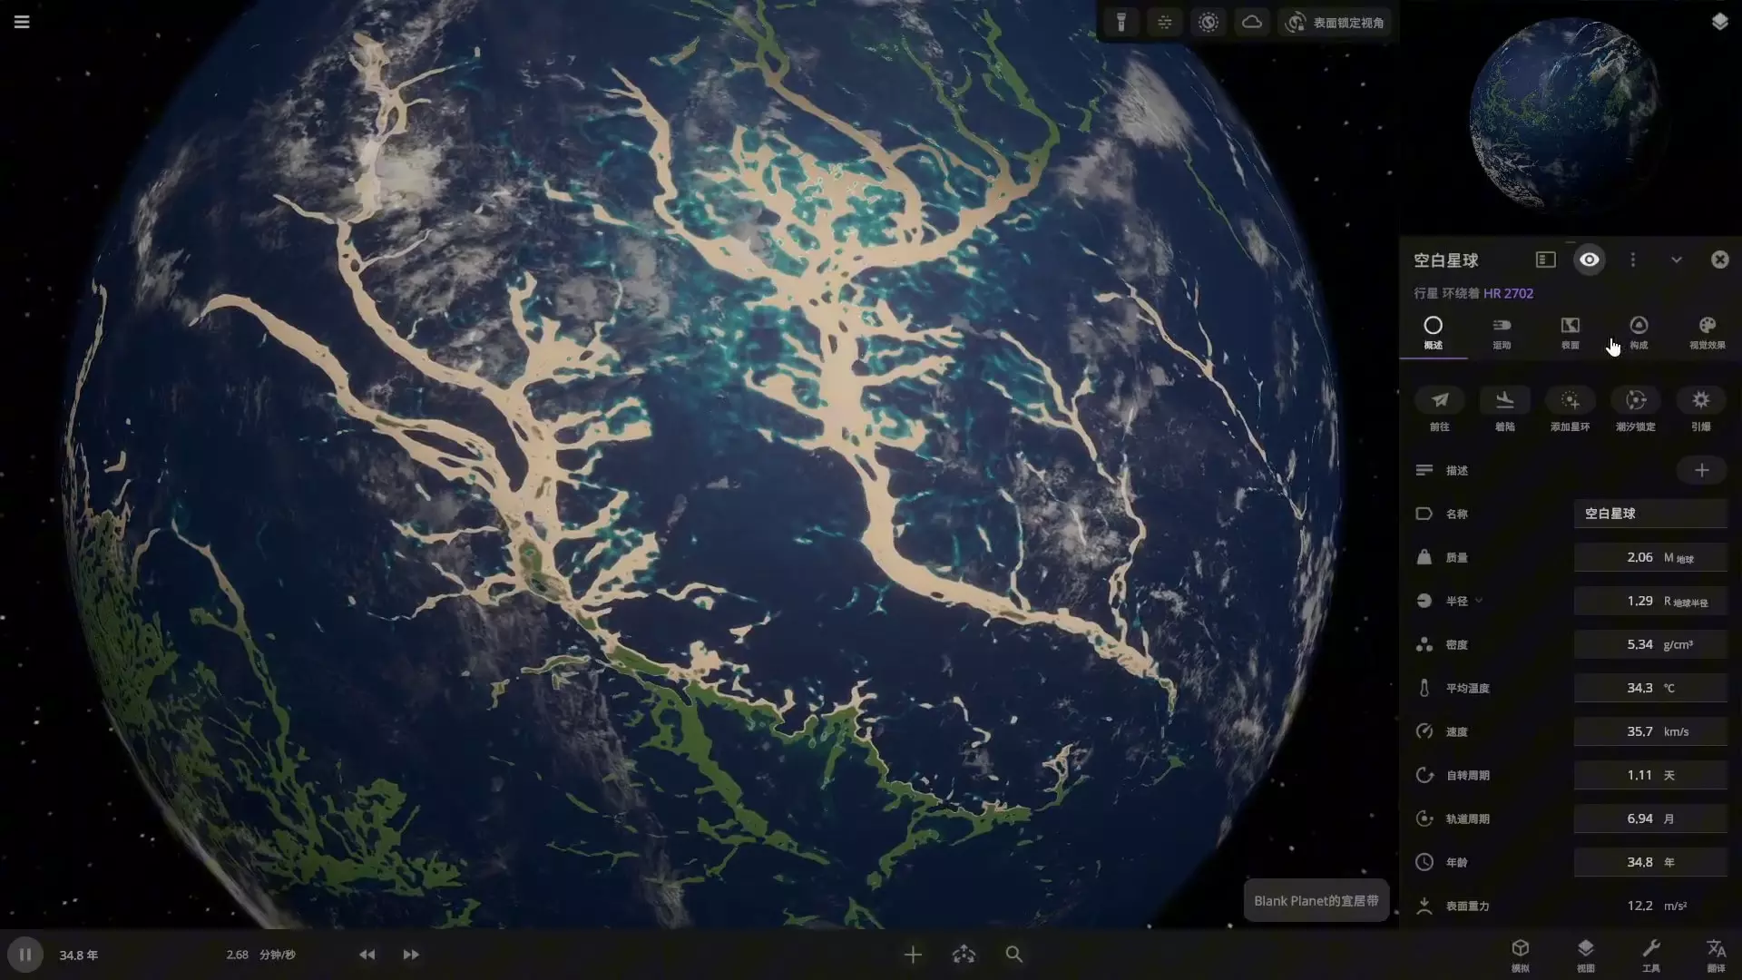
Task: Slow down simulation with rewind arrows
Action: [367, 955]
